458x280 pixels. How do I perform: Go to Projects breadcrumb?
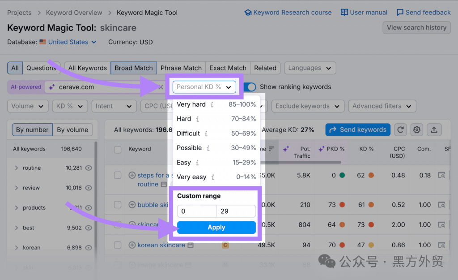coord(19,13)
